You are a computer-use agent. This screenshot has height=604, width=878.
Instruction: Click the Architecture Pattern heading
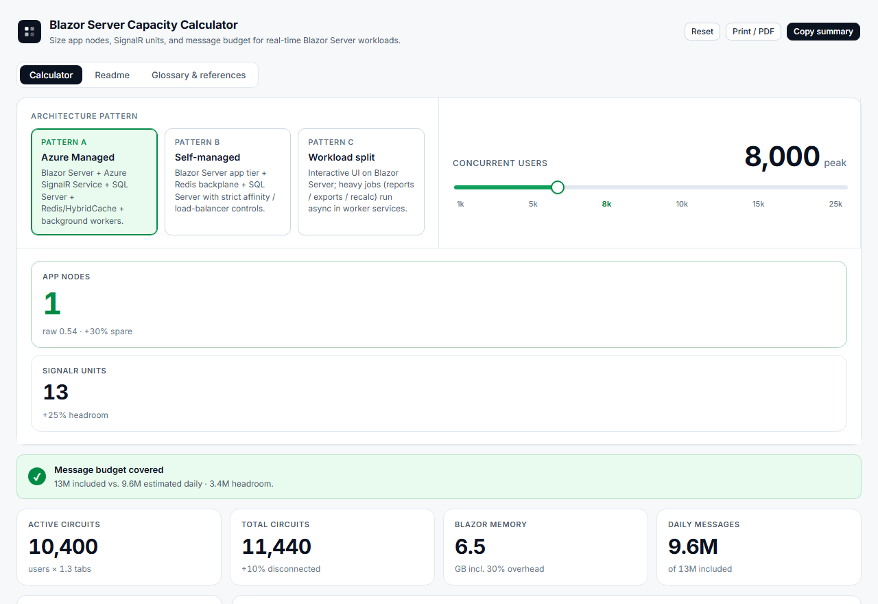[x=84, y=116]
